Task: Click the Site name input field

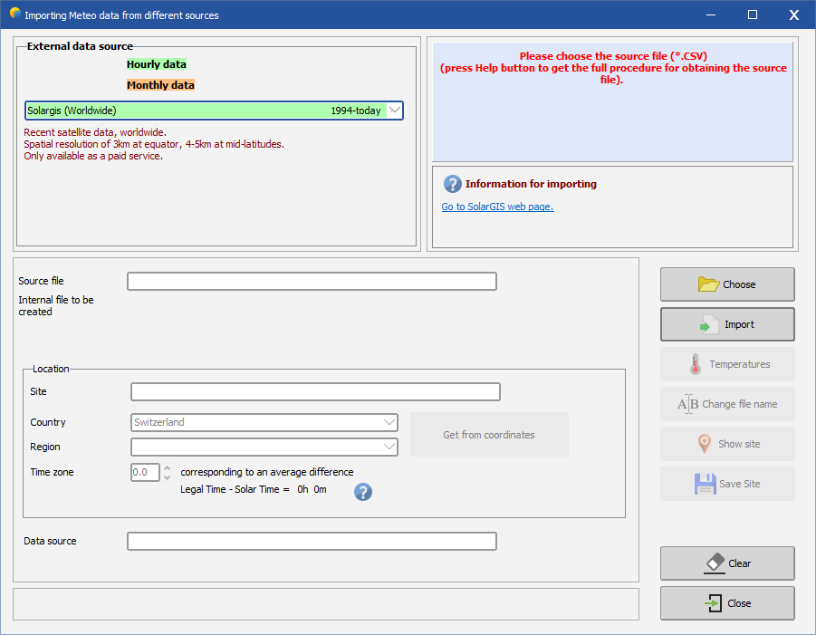Action: tap(315, 392)
